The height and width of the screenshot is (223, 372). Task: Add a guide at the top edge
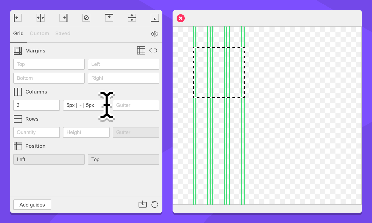click(x=109, y=18)
